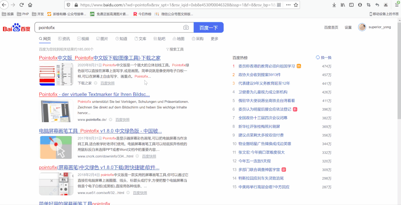Open the 搜索工具 filter options
401x205 pixels.
[x=175, y=49]
